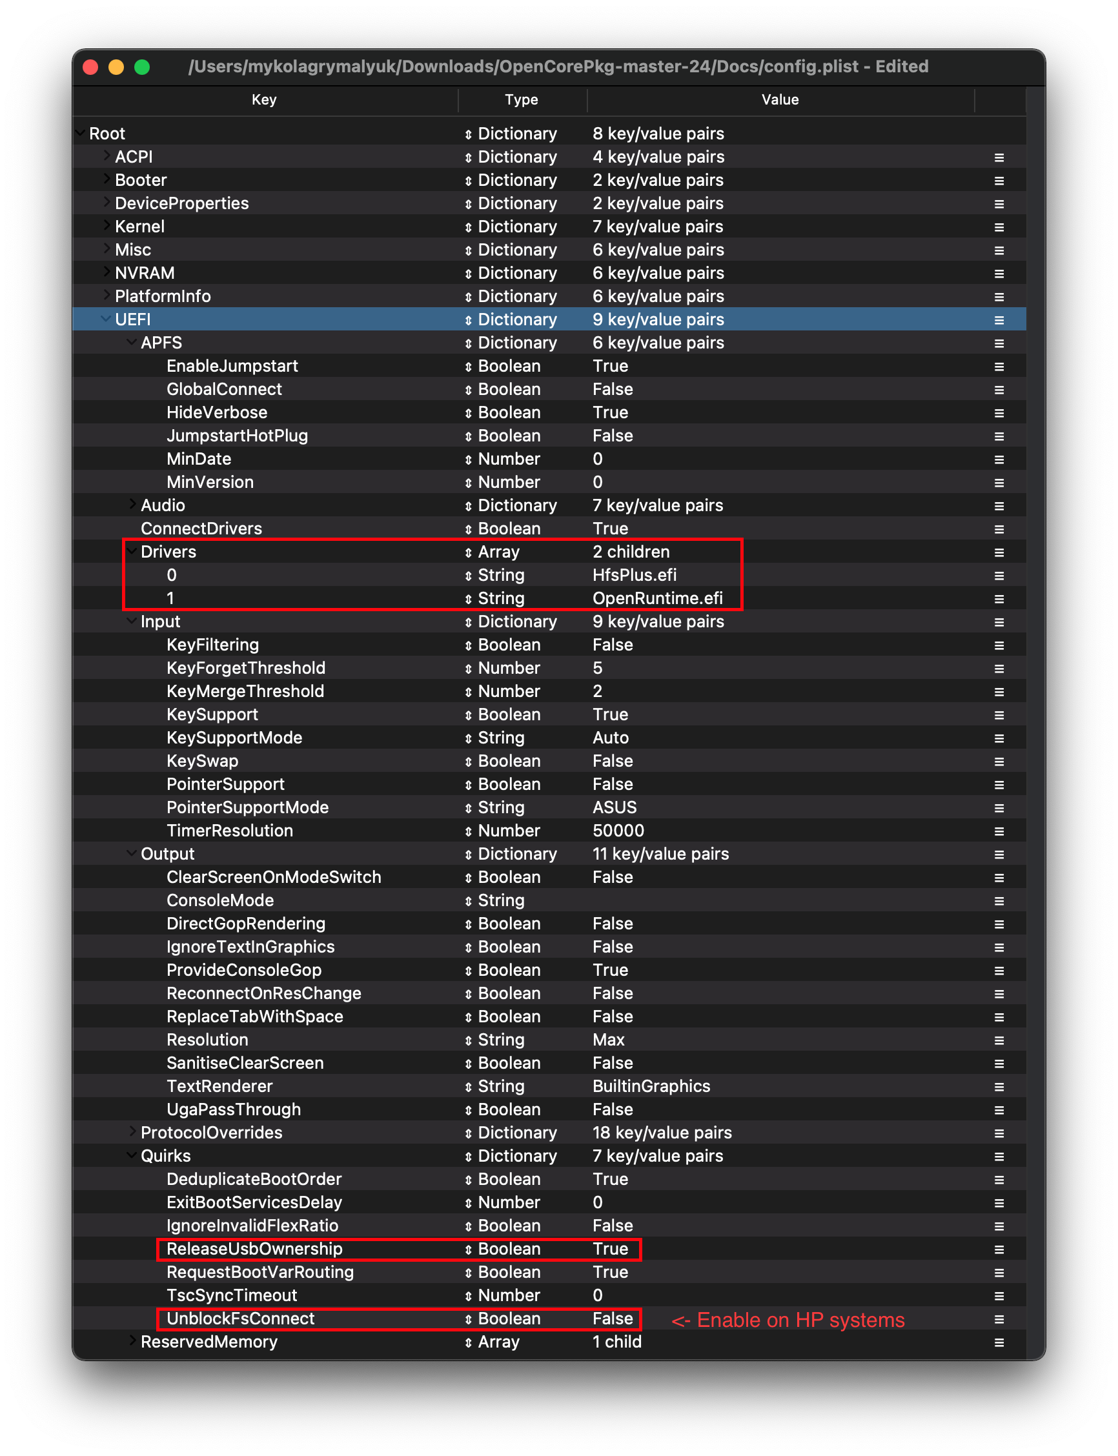The width and height of the screenshot is (1118, 1456).
Task: Click the Key column header
Action: pyautogui.click(x=263, y=100)
